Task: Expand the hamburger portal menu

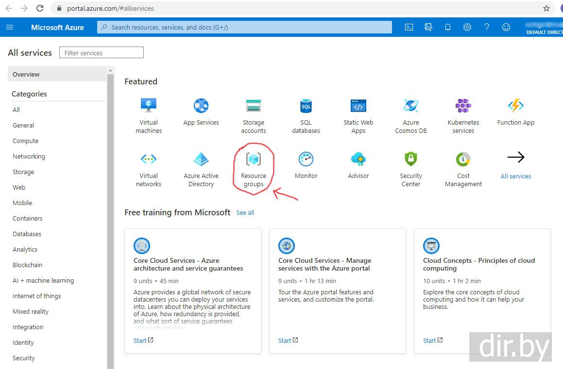Action: pos(10,28)
